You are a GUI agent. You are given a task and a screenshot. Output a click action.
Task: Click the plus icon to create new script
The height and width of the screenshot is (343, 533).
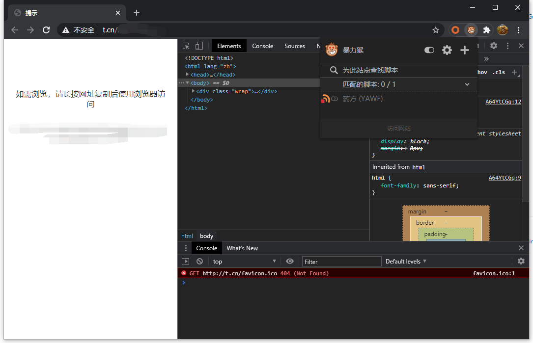464,50
